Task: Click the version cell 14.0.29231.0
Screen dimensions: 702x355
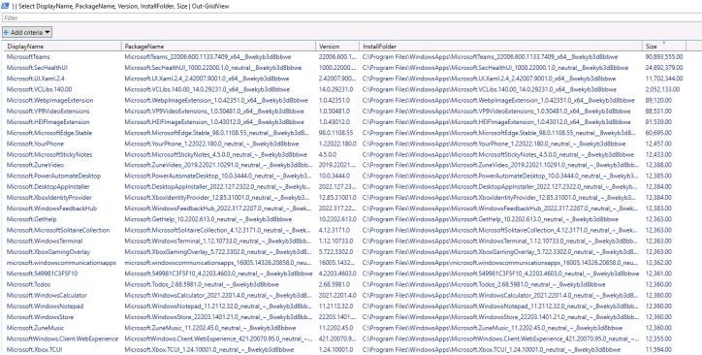Action: pos(335,89)
